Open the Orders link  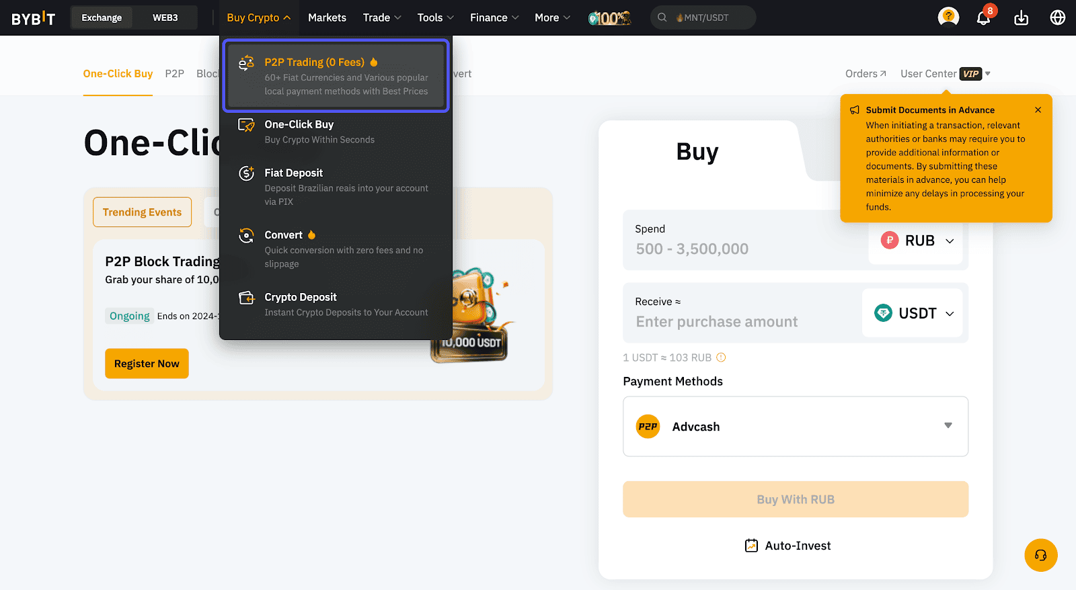[x=865, y=73]
